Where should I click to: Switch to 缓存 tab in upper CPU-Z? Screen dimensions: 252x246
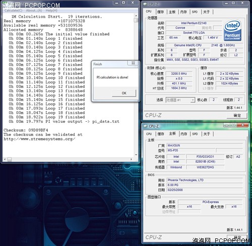(161, 12)
